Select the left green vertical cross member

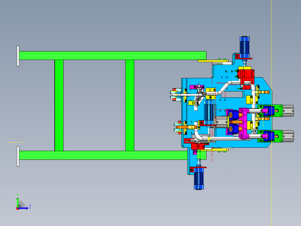[x=59, y=105]
